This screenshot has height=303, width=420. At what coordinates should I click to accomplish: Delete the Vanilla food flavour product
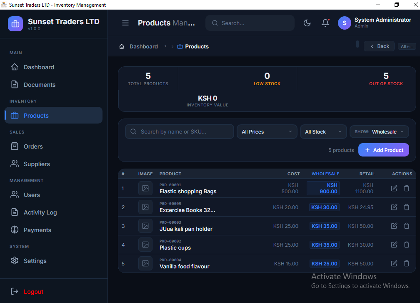click(x=407, y=263)
